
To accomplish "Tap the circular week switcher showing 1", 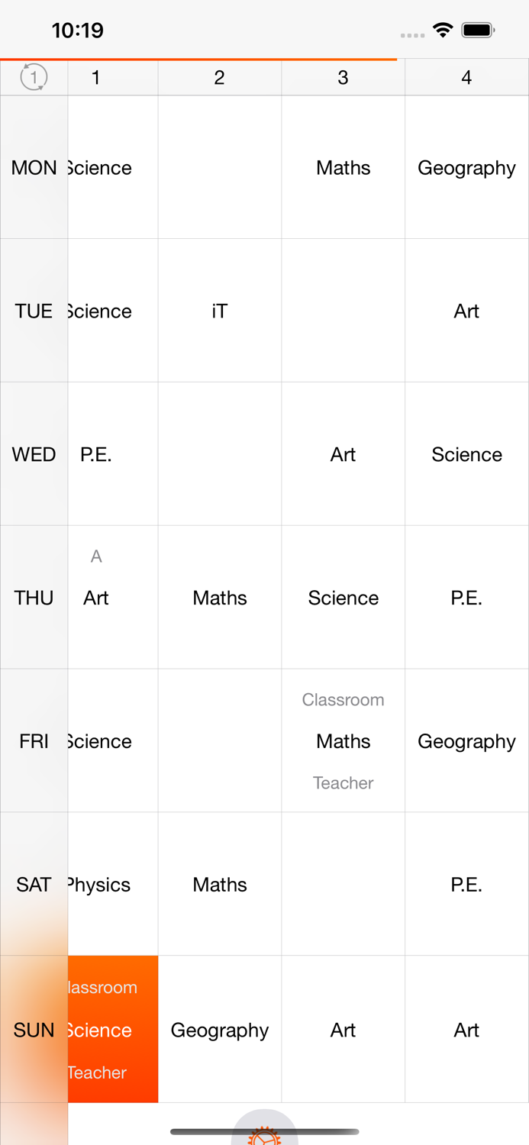I will click(34, 76).
